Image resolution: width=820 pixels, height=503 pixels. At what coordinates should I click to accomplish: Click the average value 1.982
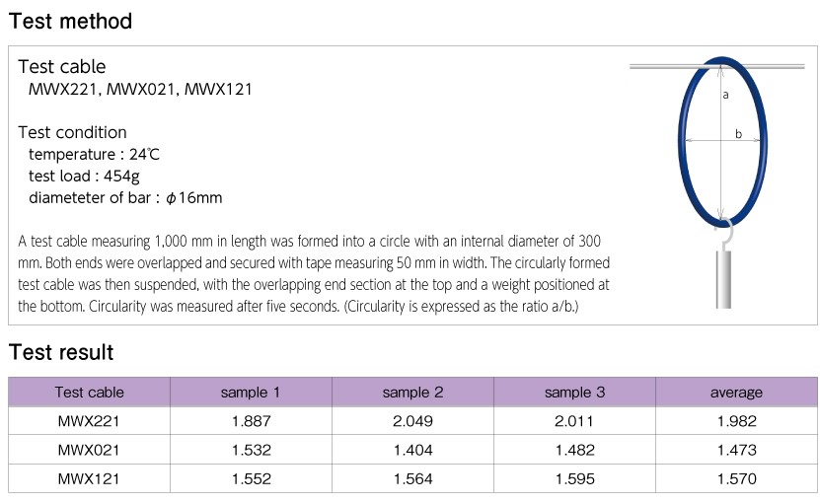pyautogui.click(x=736, y=421)
